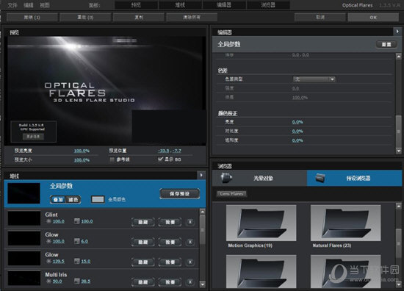The height and width of the screenshot is (291, 404).
Task: Click the scale icon beside 6.0
Action: [77, 241]
